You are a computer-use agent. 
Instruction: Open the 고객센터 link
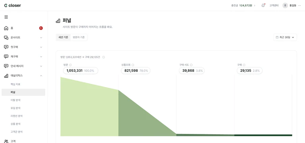pyautogui.click(x=274, y=6)
